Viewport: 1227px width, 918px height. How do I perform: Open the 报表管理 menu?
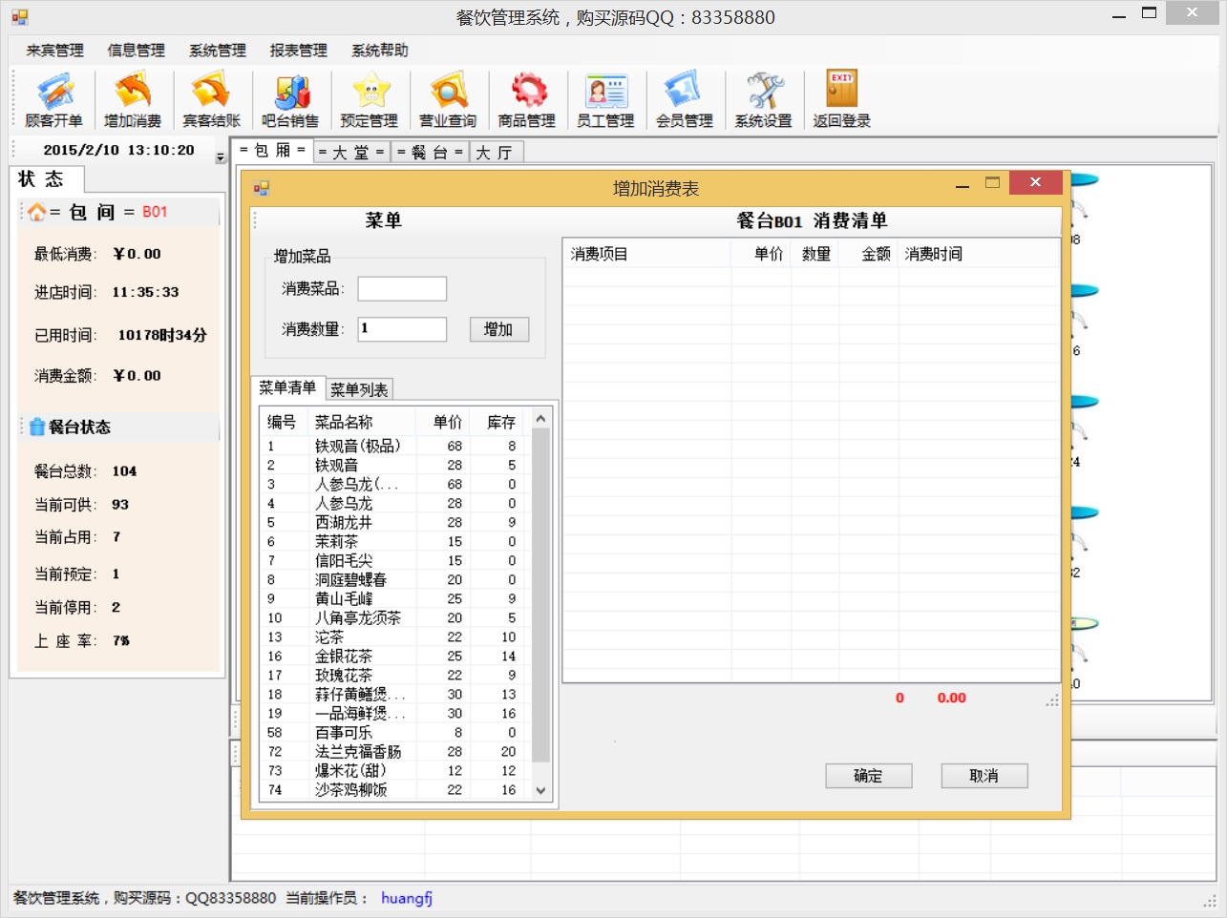click(x=298, y=51)
